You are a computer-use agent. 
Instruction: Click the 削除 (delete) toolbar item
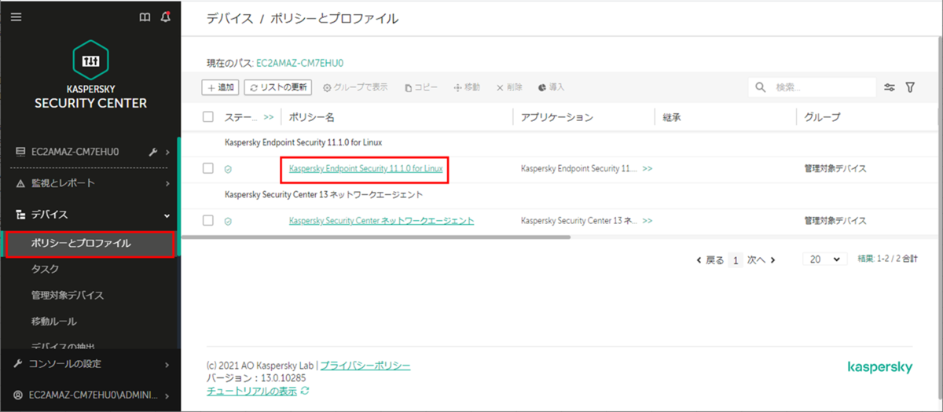coord(509,87)
